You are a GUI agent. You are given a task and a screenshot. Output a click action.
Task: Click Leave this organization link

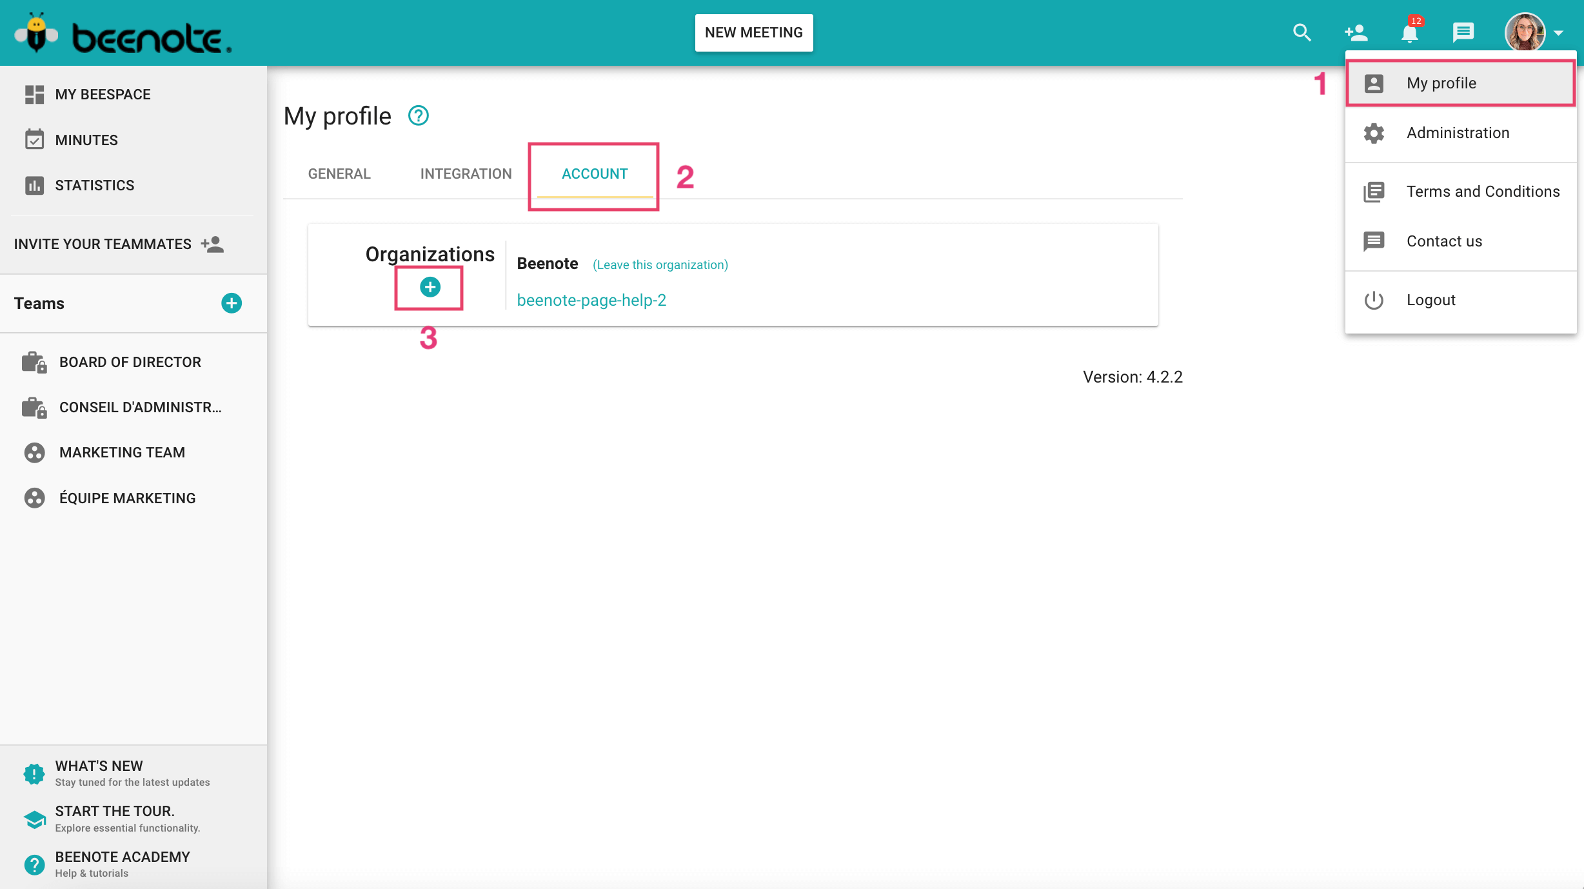[x=660, y=265]
